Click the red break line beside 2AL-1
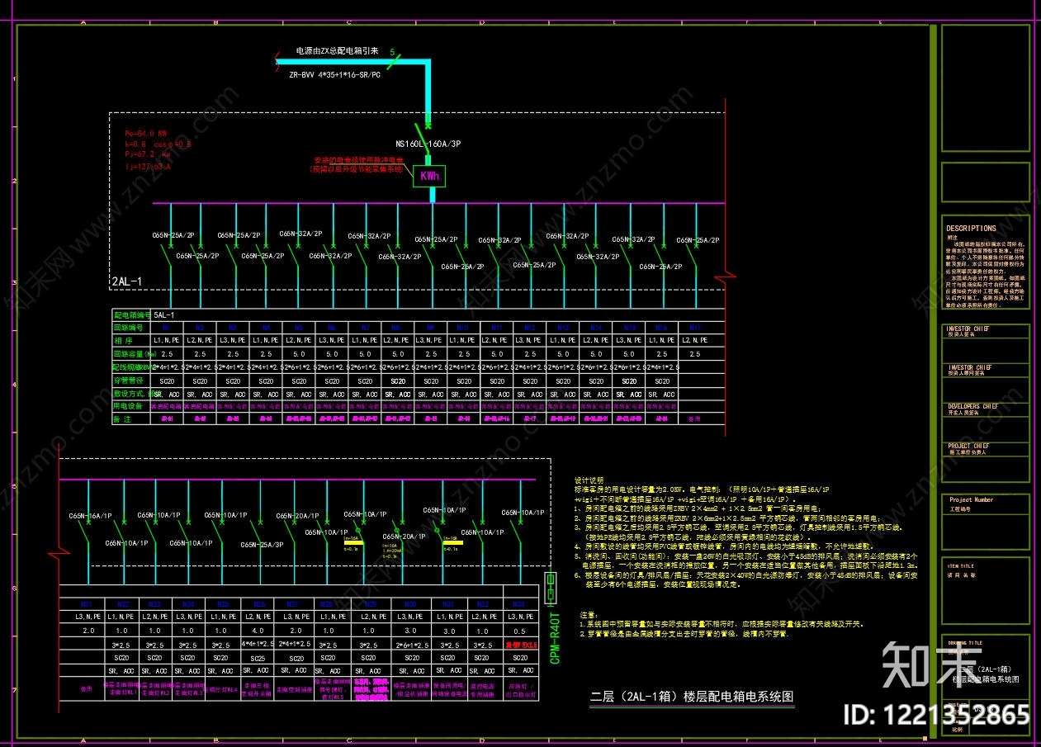The height and width of the screenshot is (747, 1041). click(x=726, y=276)
